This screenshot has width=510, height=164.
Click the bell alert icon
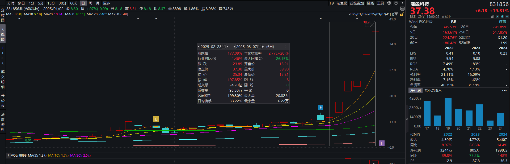tap(502, 16)
